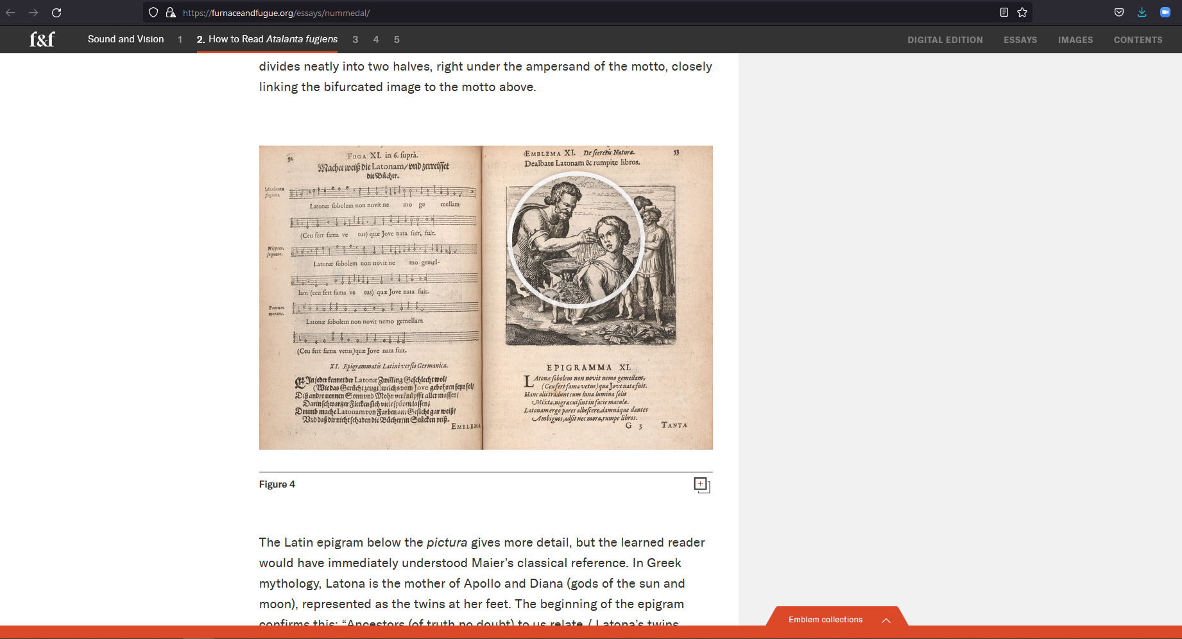Click the browser back arrow
Viewport: 1182px width, 639px height.
10,12
